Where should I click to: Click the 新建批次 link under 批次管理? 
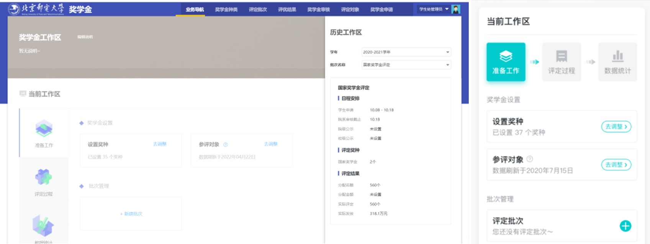click(x=131, y=214)
